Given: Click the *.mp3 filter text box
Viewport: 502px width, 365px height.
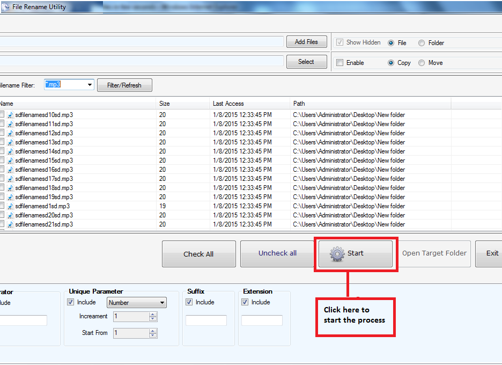Looking at the screenshot, I should [x=65, y=84].
